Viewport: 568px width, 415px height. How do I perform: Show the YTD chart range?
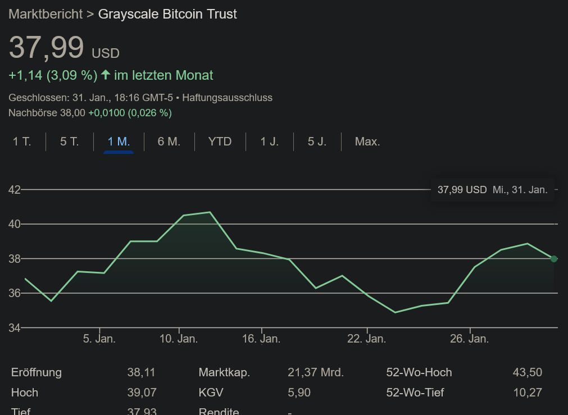click(x=220, y=142)
